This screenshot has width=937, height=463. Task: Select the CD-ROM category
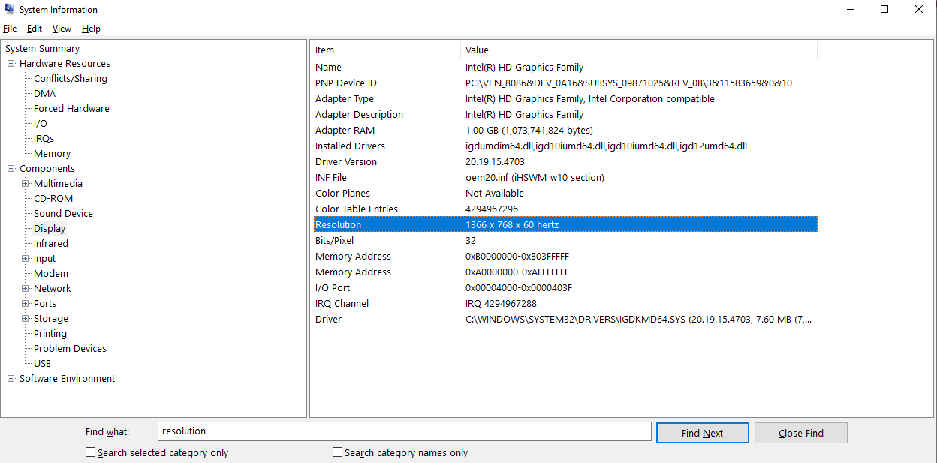pyautogui.click(x=53, y=199)
